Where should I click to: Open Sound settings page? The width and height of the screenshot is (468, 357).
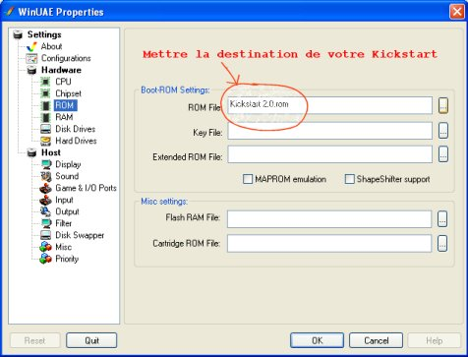[x=67, y=176]
